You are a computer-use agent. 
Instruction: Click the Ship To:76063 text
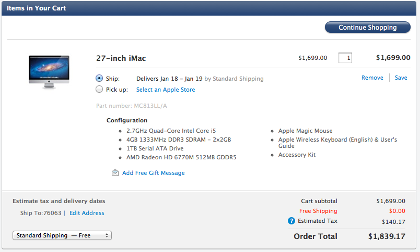(x=41, y=213)
